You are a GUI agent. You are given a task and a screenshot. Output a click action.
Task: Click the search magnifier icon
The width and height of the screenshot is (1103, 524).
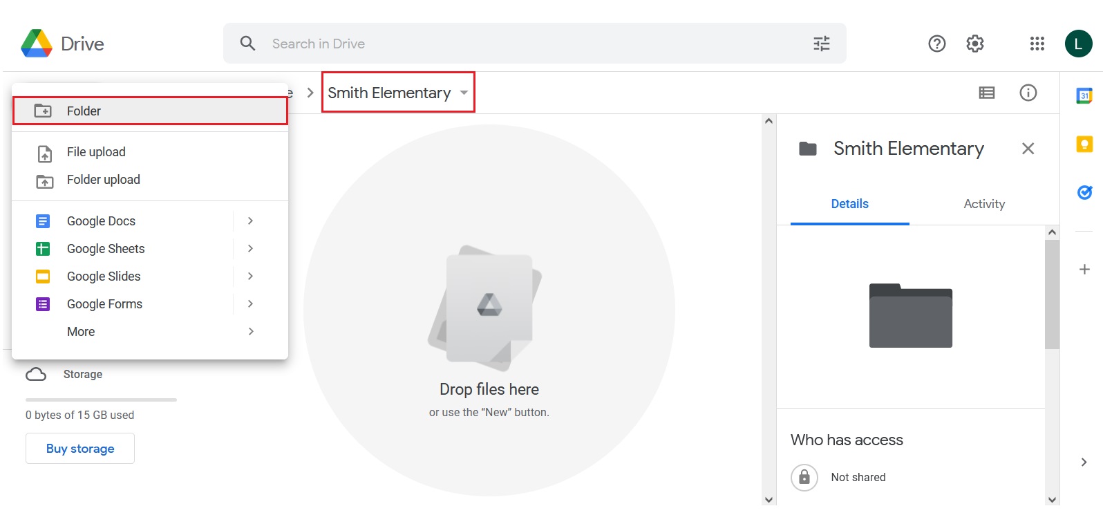[x=247, y=44]
